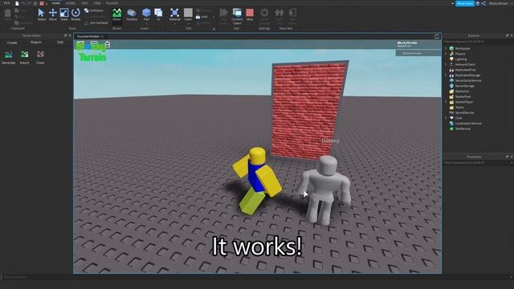Open in-game Roblox menu icon
Image resolution: width=514 pixels, height=289 pixels.
click(80, 44)
